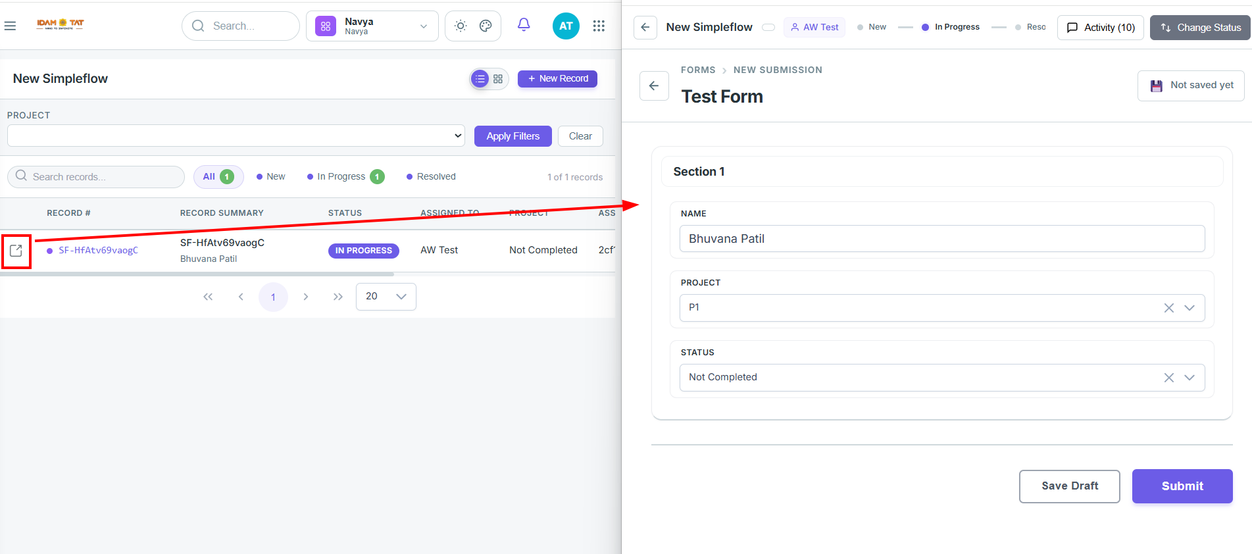Select page 1 in pagination
Screen dimensions: 1252x554
point(274,297)
